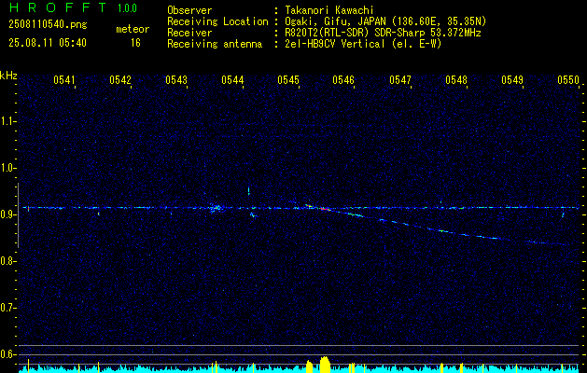Click the 0.8 kHz axis label

pos(7,261)
